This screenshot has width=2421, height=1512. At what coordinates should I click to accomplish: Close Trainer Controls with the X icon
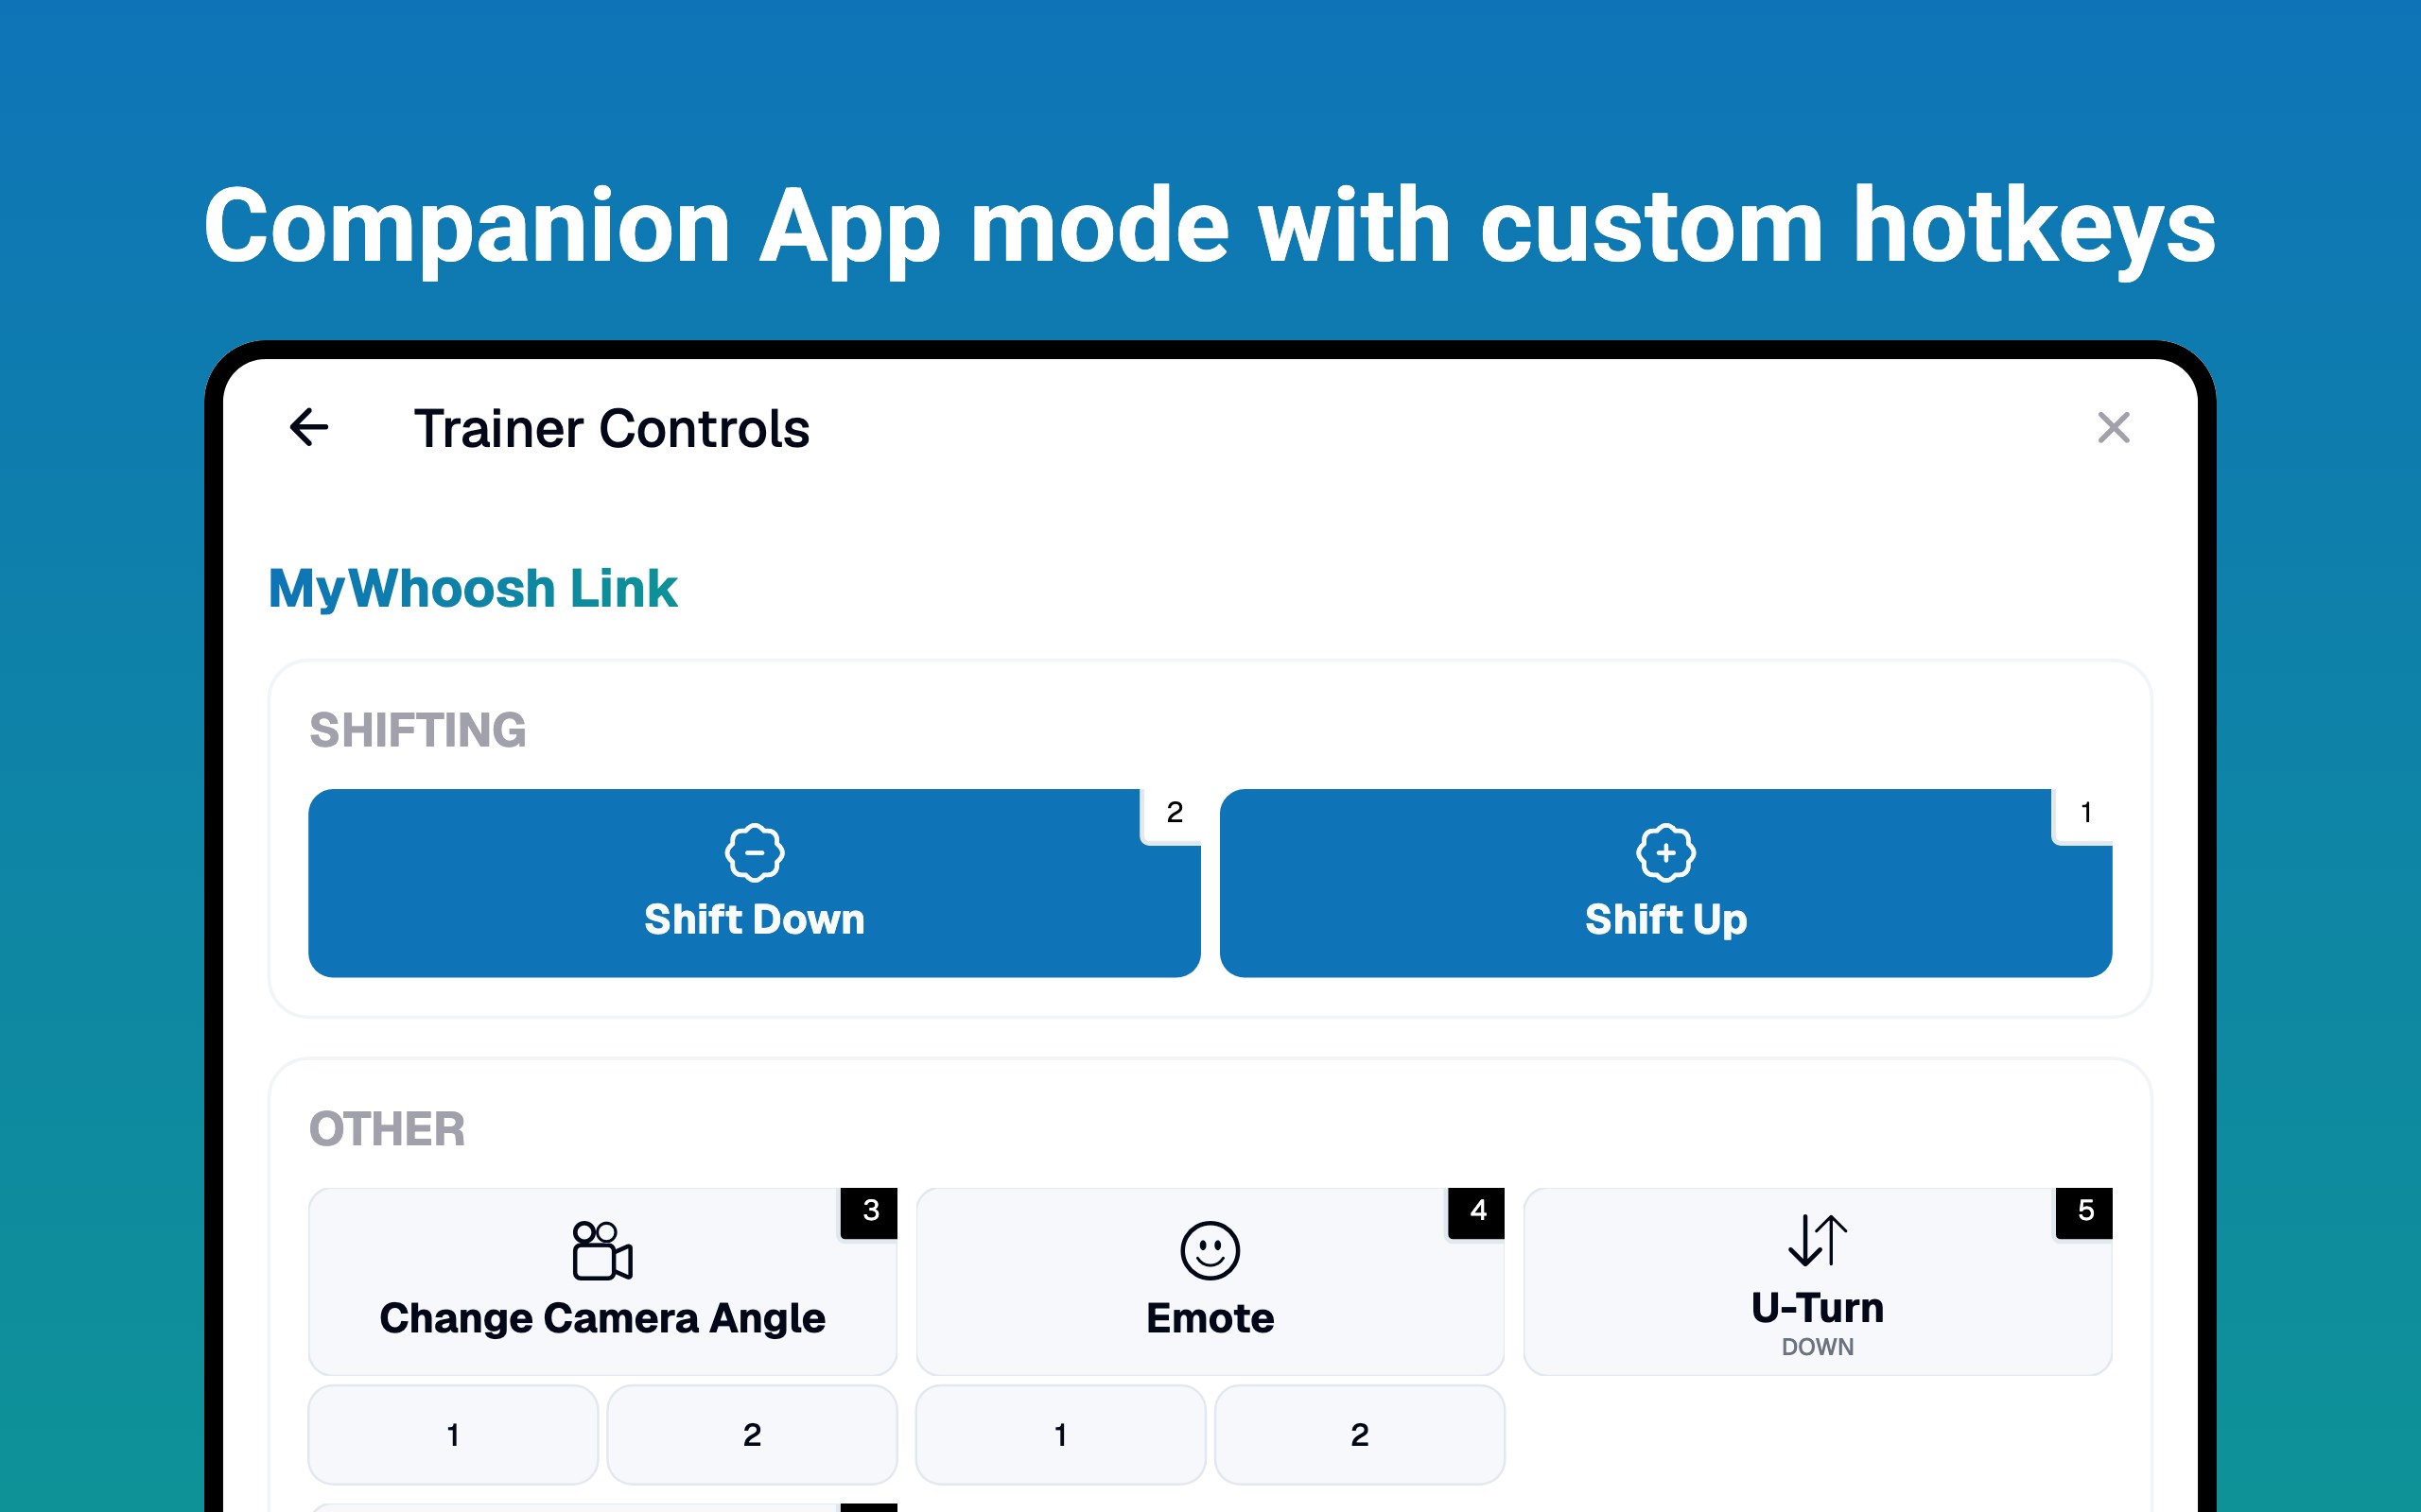tap(2113, 428)
